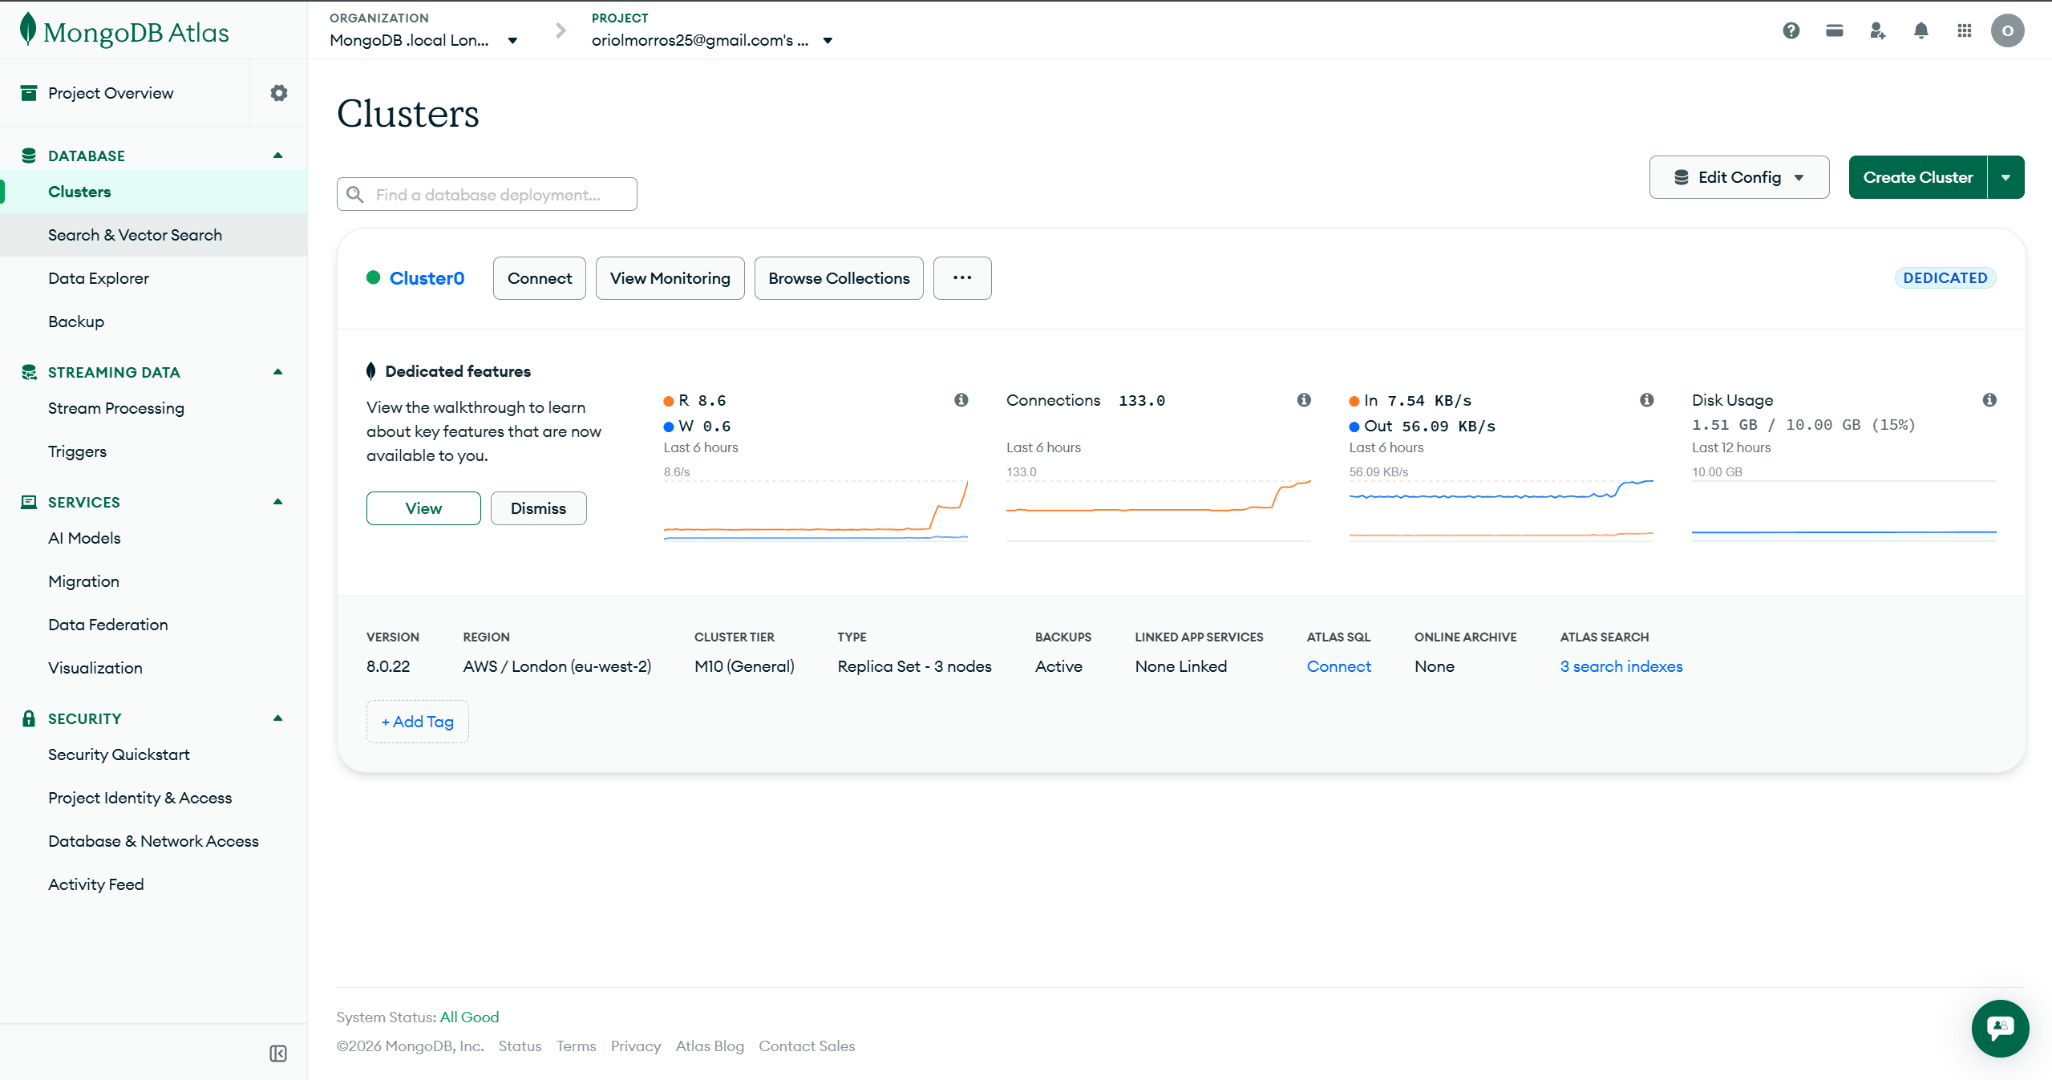Focus the Find a database deployment field

tap(487, 194)
